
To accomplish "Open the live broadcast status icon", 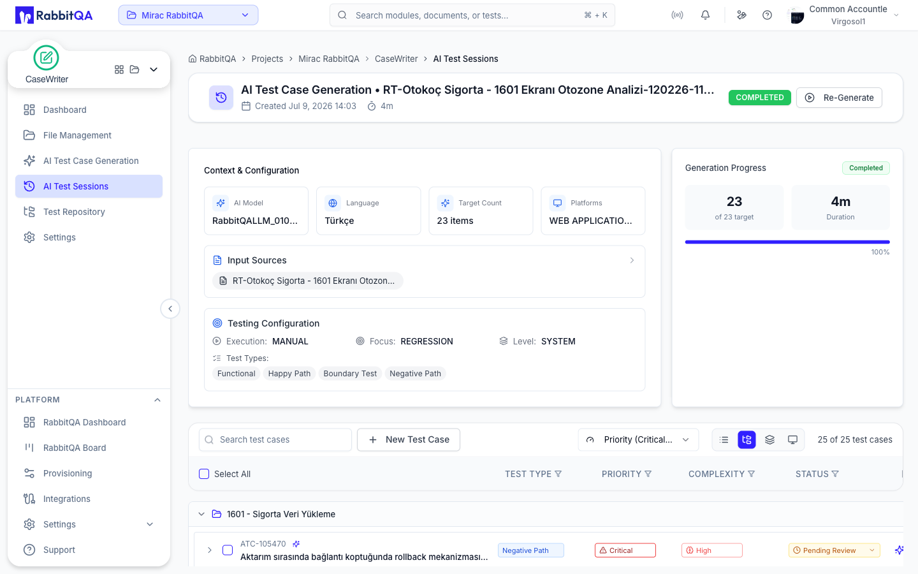I will coord(677,15).
